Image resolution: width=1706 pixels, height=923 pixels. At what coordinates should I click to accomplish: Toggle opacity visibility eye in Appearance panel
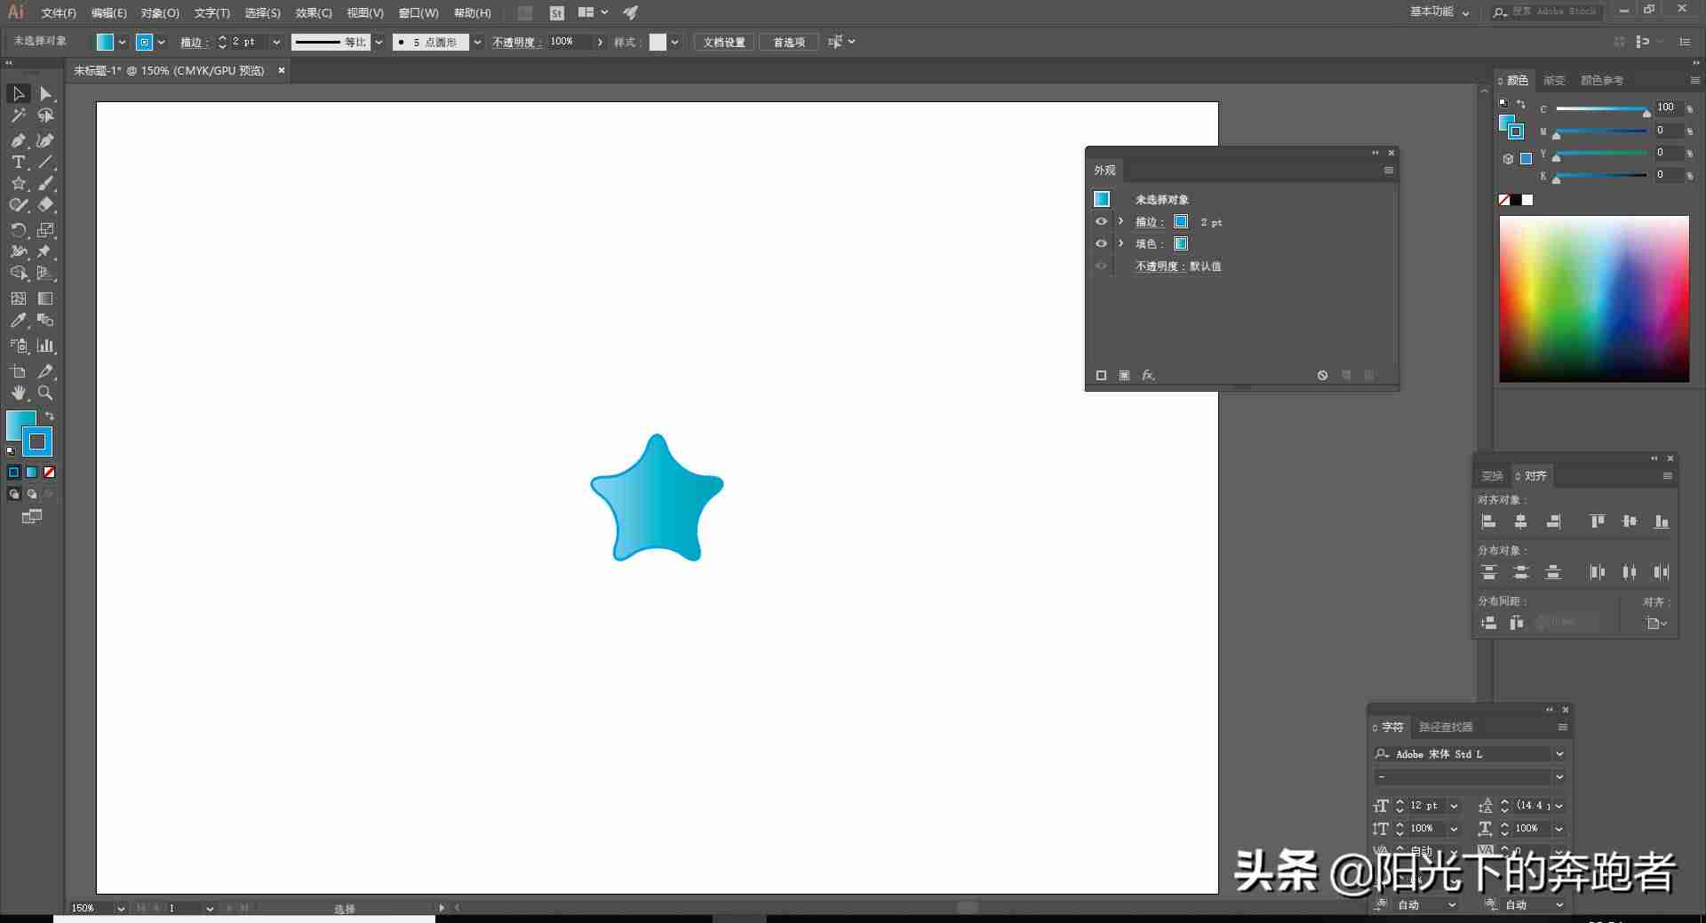click(x=1101, y=266)
